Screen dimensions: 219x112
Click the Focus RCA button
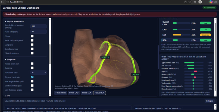coord(100,93)
